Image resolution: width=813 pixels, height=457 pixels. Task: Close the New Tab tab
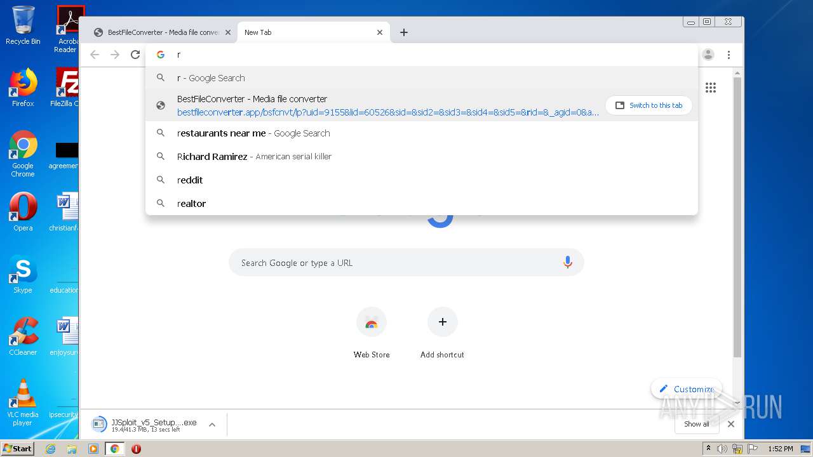tap(380, 32)
